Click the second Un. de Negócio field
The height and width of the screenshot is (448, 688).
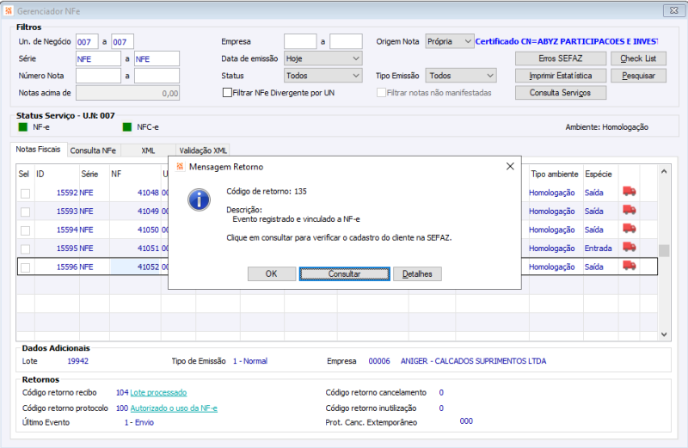tap(122, 41)
